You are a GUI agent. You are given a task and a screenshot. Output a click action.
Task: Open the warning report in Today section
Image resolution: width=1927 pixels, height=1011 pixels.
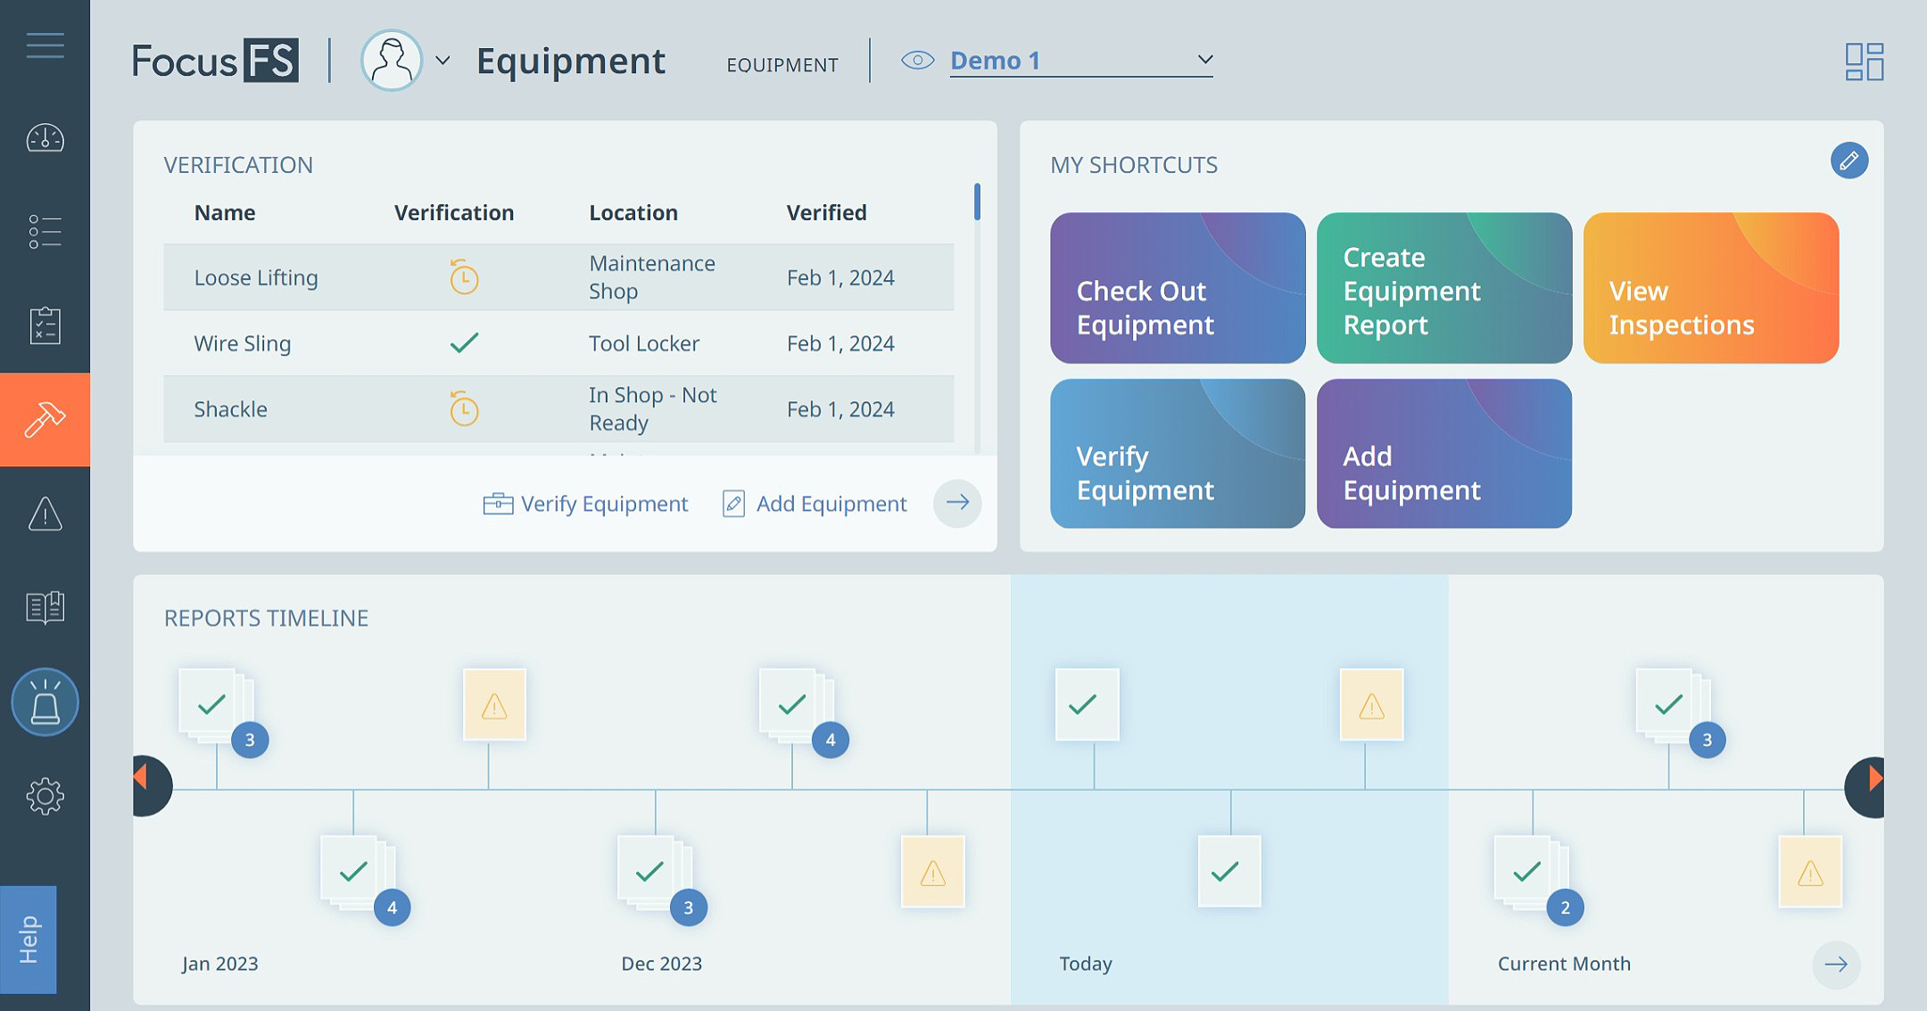tap(1371, 704)
